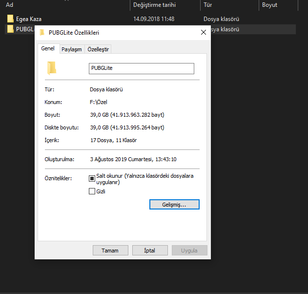Click the Egea Kaza folder icon

coord(10,19)
